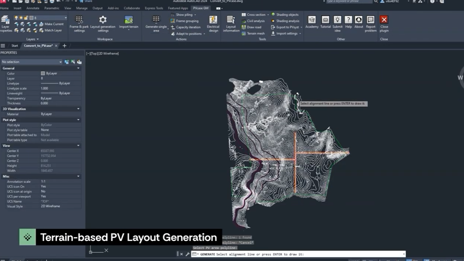This screenshot has height=261, width=464.
Task: Collapse the View section
Action: pos(78,146)
